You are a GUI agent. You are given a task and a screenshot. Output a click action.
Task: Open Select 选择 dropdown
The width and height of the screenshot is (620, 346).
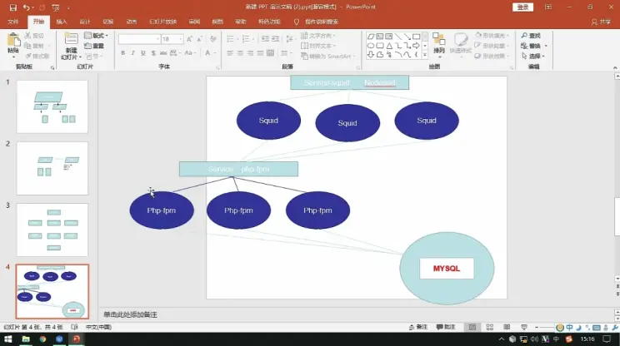tap(533, 56)
